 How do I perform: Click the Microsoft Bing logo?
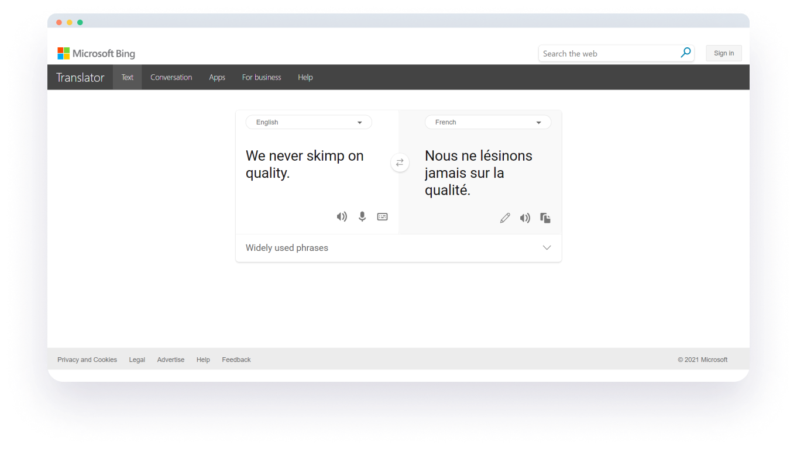click(x=96, y=53)
